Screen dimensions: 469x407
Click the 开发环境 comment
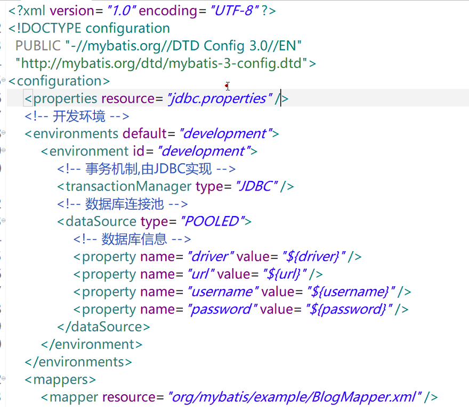point(77,116)
